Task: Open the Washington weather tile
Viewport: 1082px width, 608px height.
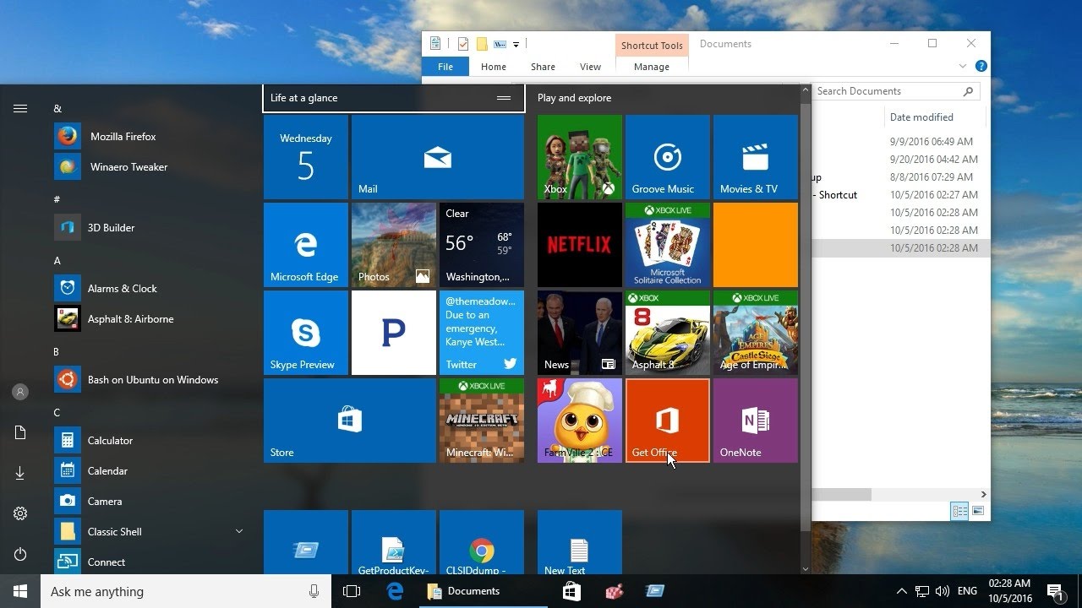Action: click(482, 245)
